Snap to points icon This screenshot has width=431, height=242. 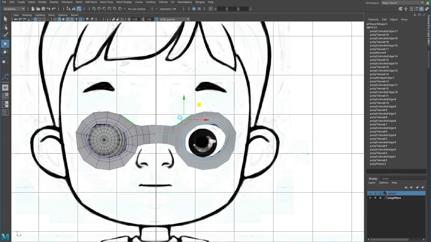104,9
